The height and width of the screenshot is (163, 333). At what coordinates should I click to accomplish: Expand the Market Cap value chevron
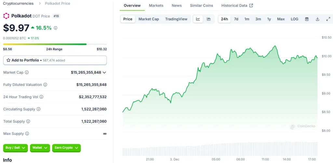[x=104, y=72]
